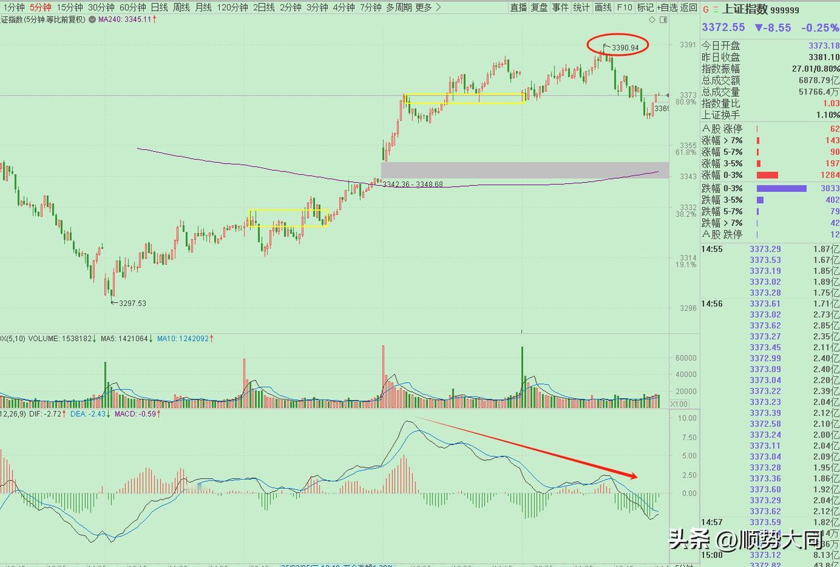Switch to 日线 daily chart
This screenshot has width=840, height=567.
tap(159, 7)
